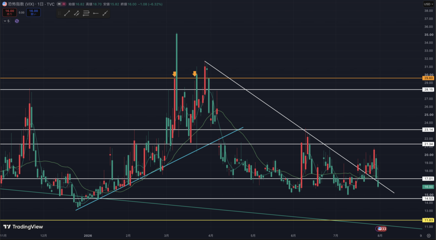Click the 38.00 price scale value

(x=428, y=11)
